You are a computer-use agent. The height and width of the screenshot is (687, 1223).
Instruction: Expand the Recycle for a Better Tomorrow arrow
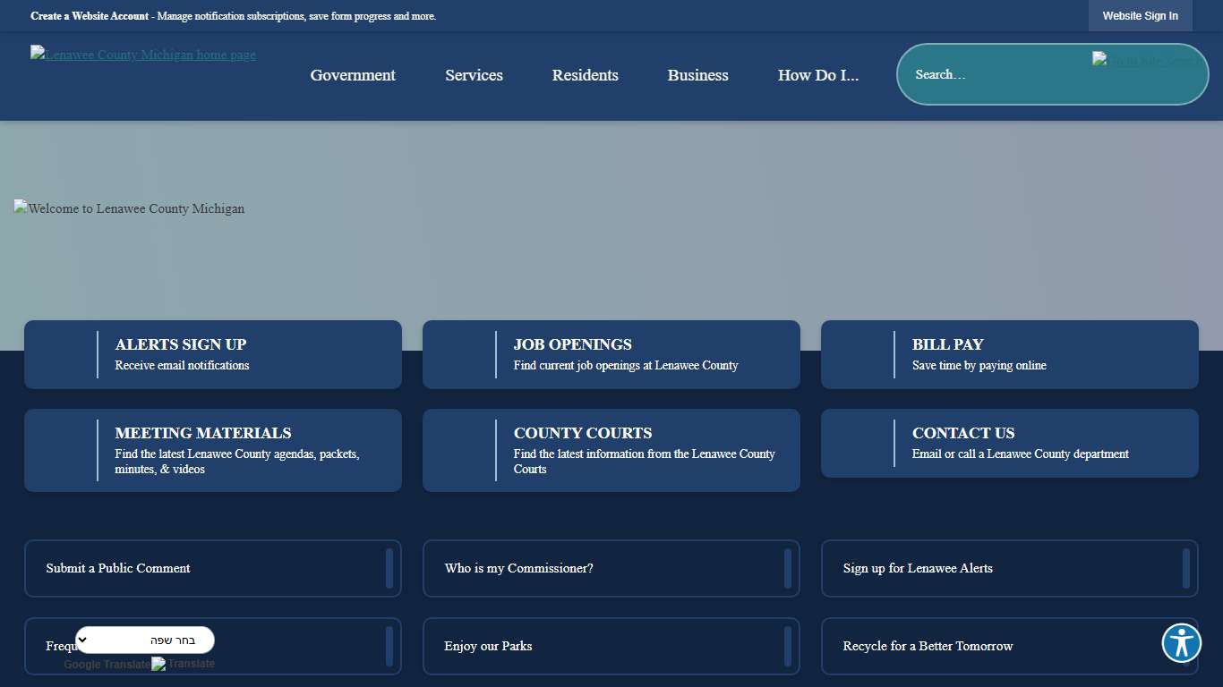[x=1186, y=646]
